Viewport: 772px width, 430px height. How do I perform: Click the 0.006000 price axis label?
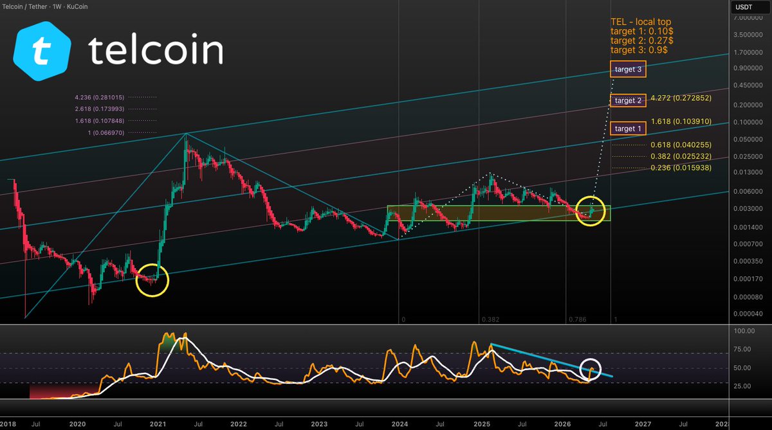(x=747, y=192)
